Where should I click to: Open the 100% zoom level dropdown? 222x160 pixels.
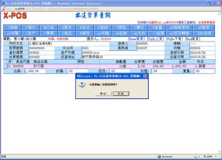211,157
